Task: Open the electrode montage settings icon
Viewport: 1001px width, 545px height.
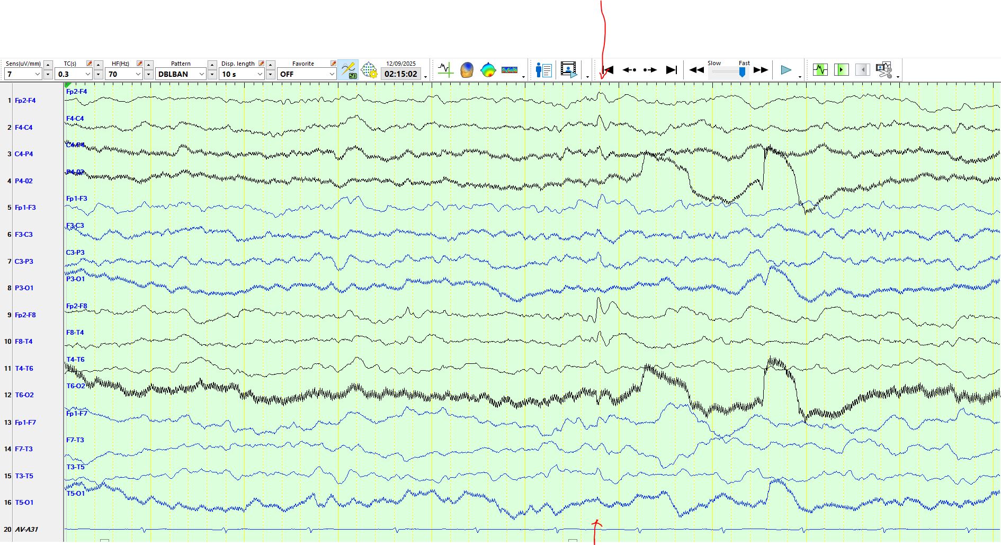Action: (x=369, y=70)
